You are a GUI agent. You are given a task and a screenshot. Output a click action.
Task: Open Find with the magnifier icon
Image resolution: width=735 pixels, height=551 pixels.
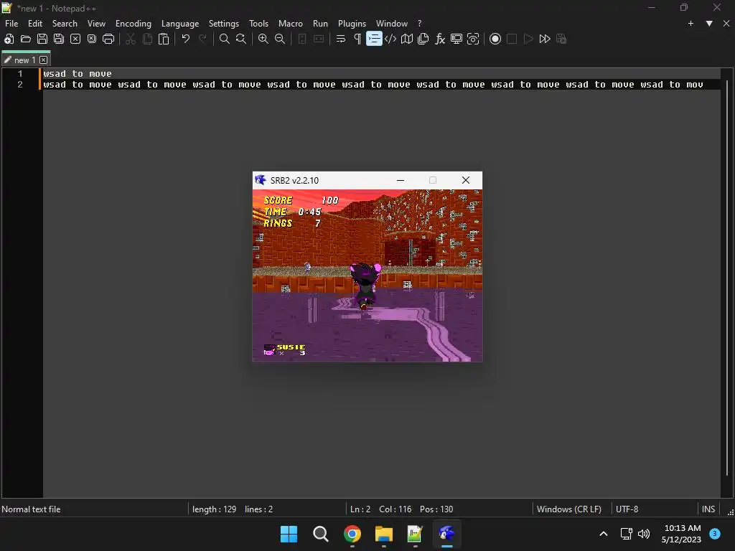pos(225,39)
